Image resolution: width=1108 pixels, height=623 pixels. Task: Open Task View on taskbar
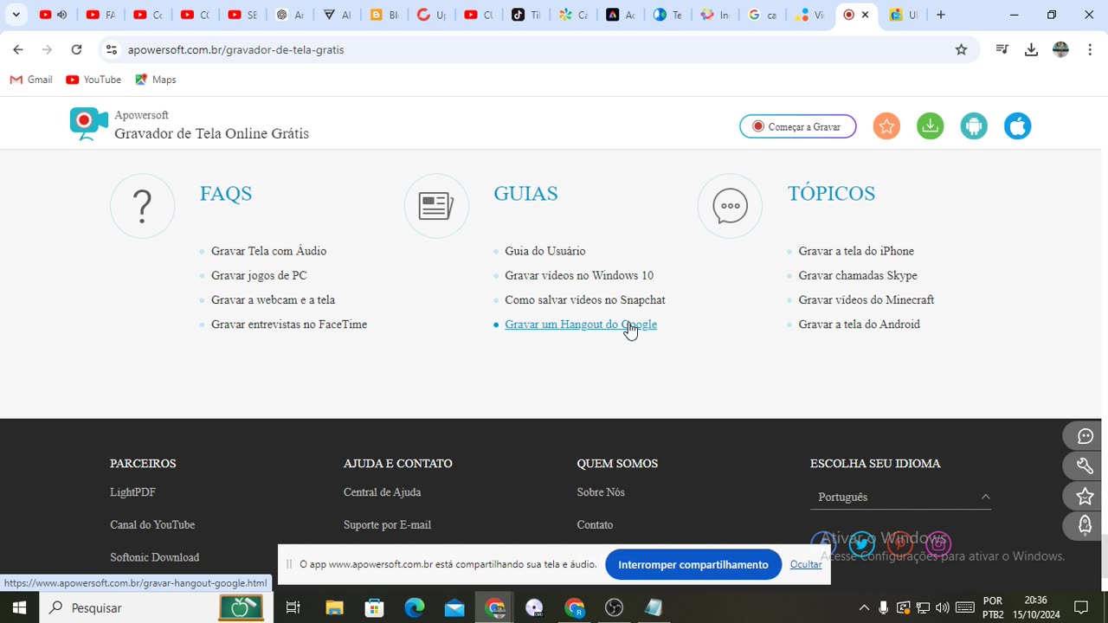pos(293,607)
